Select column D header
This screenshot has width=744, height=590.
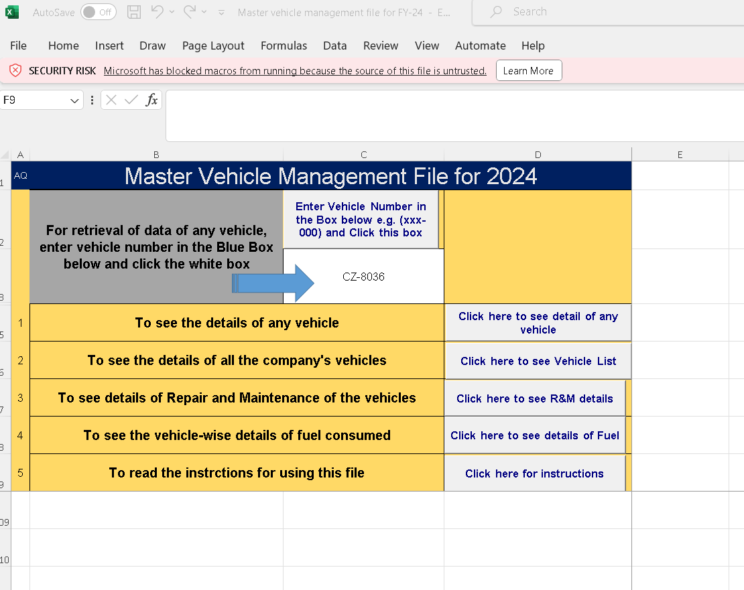pyautogui.click(x=538, y=155)
